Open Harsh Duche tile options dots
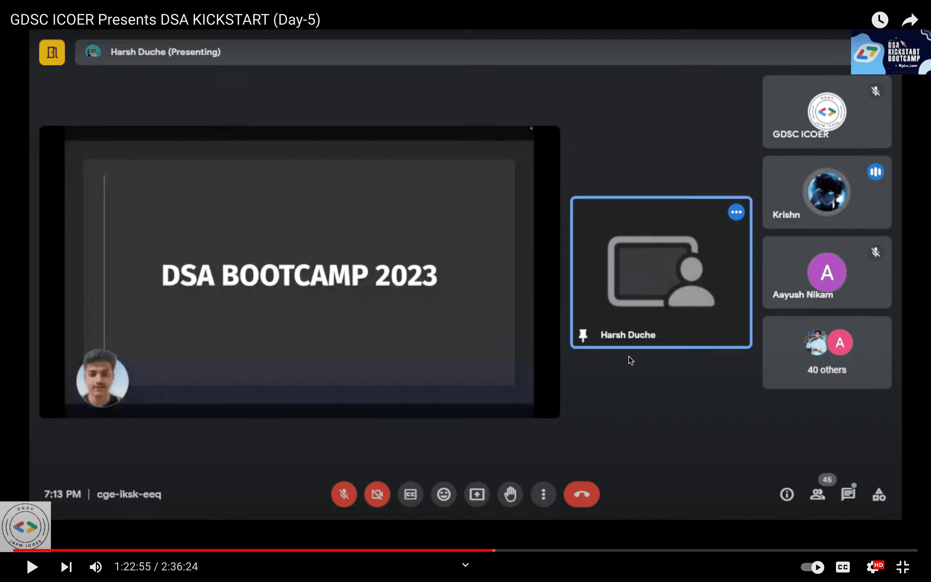931x582 pixels. [736, 212]
